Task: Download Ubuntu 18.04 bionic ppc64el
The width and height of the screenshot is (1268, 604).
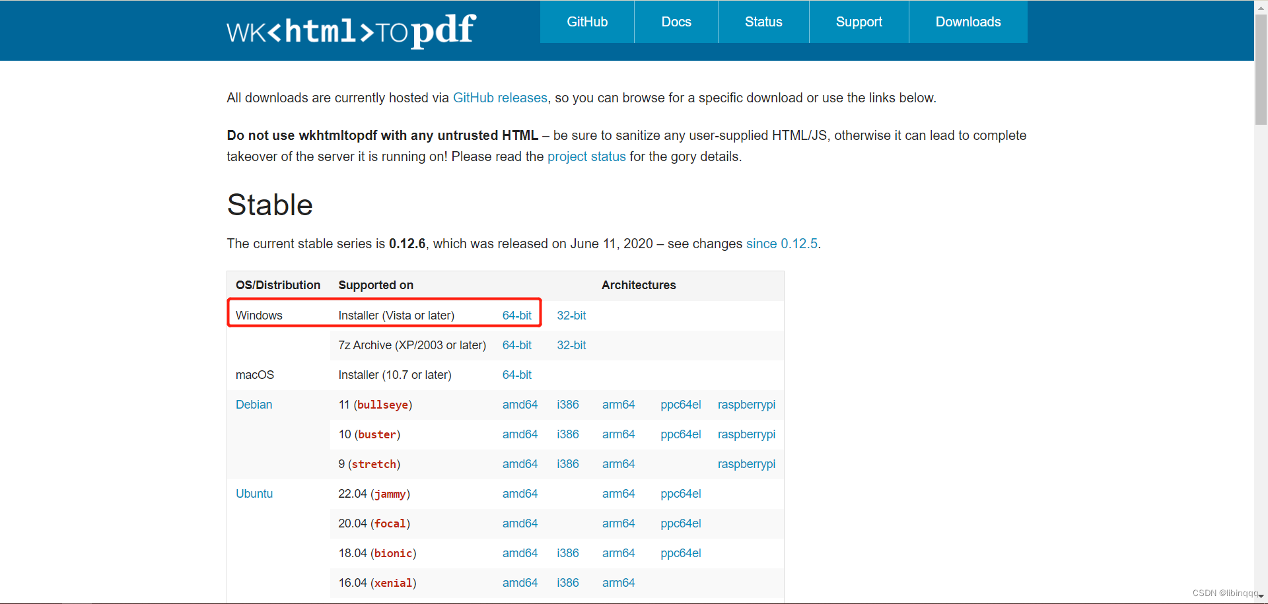Action: [681, 553]
